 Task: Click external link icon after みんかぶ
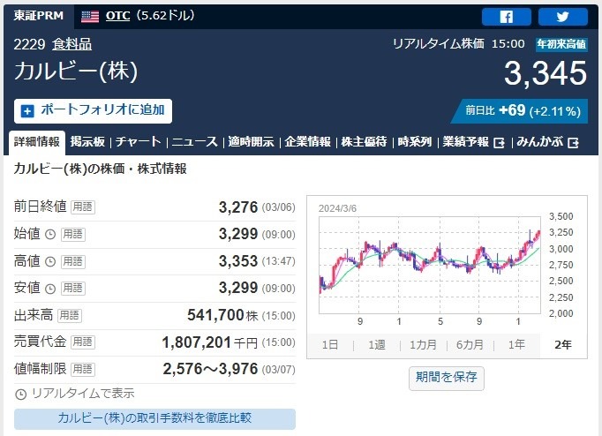pyautogui.click(x=573, y=143)
